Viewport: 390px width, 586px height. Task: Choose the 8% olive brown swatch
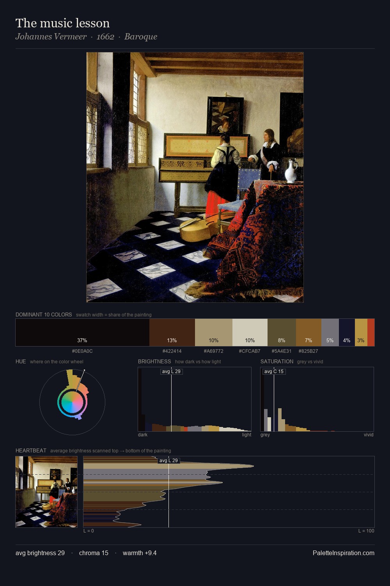click(x=282, y=332)
